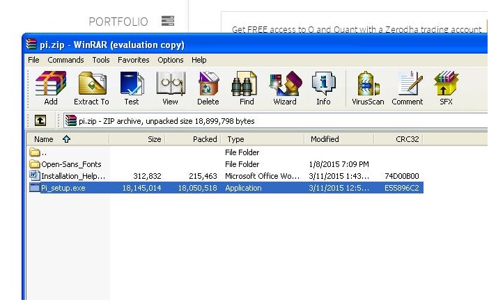Sort by the Packed column header
The width and height of the screenshot is (489, 302).
[x=193, y=139]
